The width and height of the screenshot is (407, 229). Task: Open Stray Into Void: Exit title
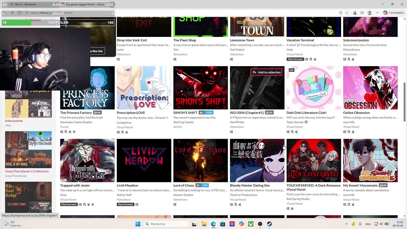coord(132,40)
